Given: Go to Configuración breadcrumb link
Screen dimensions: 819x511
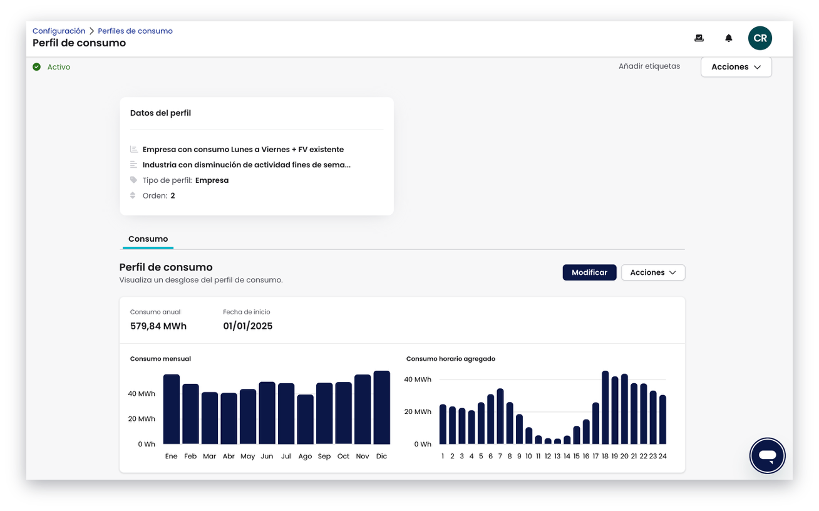Looking at the screenshot, I should [59, 31].
